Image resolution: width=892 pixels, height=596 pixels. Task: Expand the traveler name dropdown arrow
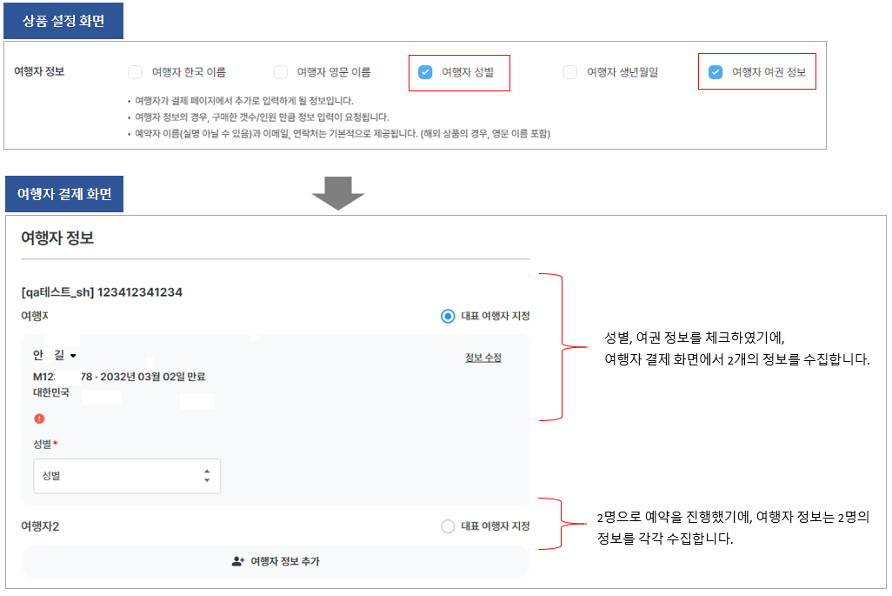tap(73, 356)
